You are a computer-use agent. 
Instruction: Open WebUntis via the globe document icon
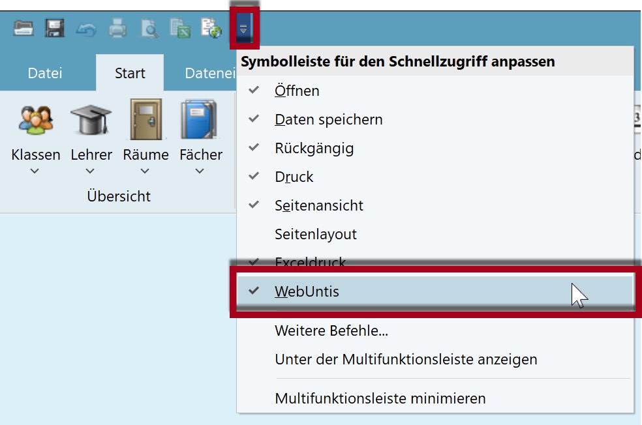[210, 27]
